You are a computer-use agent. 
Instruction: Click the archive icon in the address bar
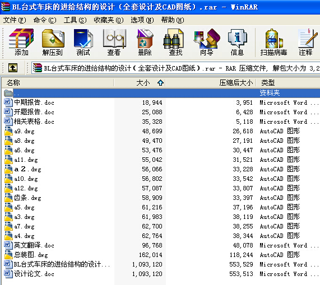pyautogui.click(x=38, y=68)
